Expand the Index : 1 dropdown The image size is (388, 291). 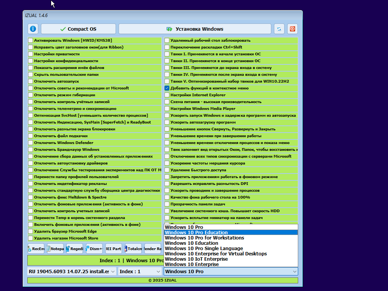(140, 271)
